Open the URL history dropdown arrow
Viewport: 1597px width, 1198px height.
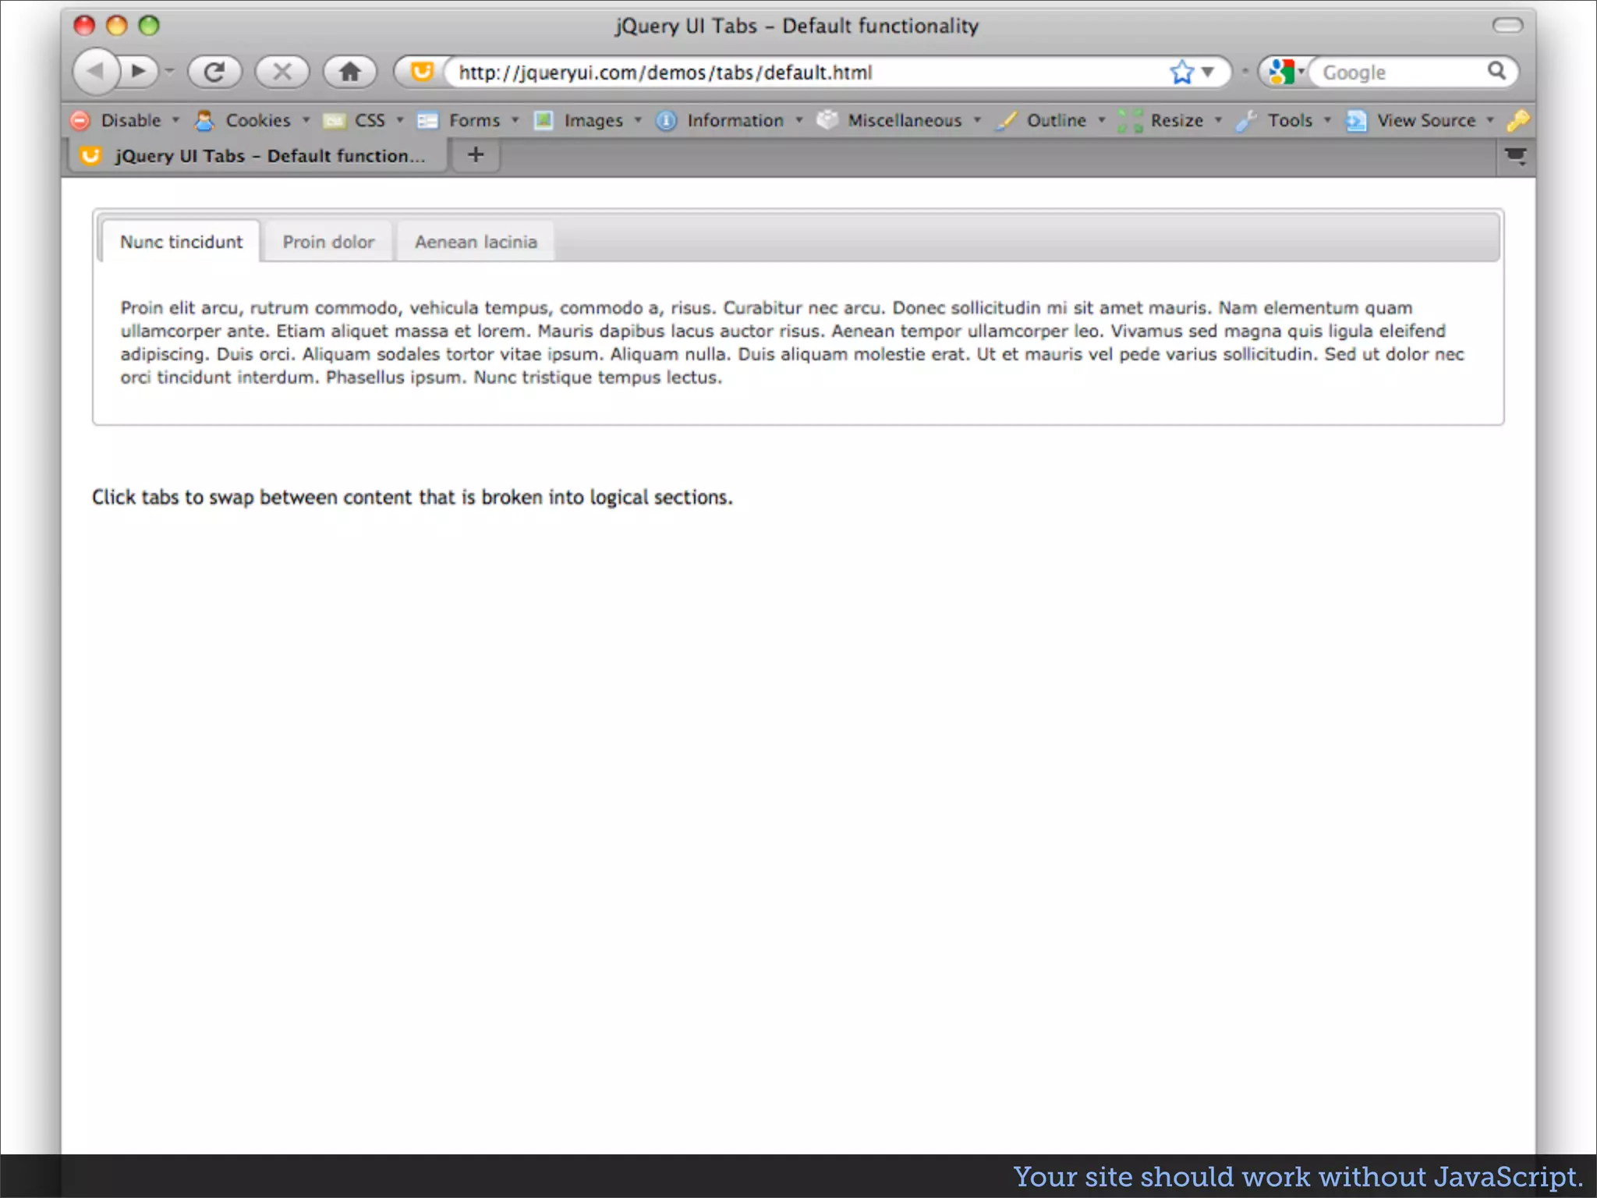[x=1208, y=73]
